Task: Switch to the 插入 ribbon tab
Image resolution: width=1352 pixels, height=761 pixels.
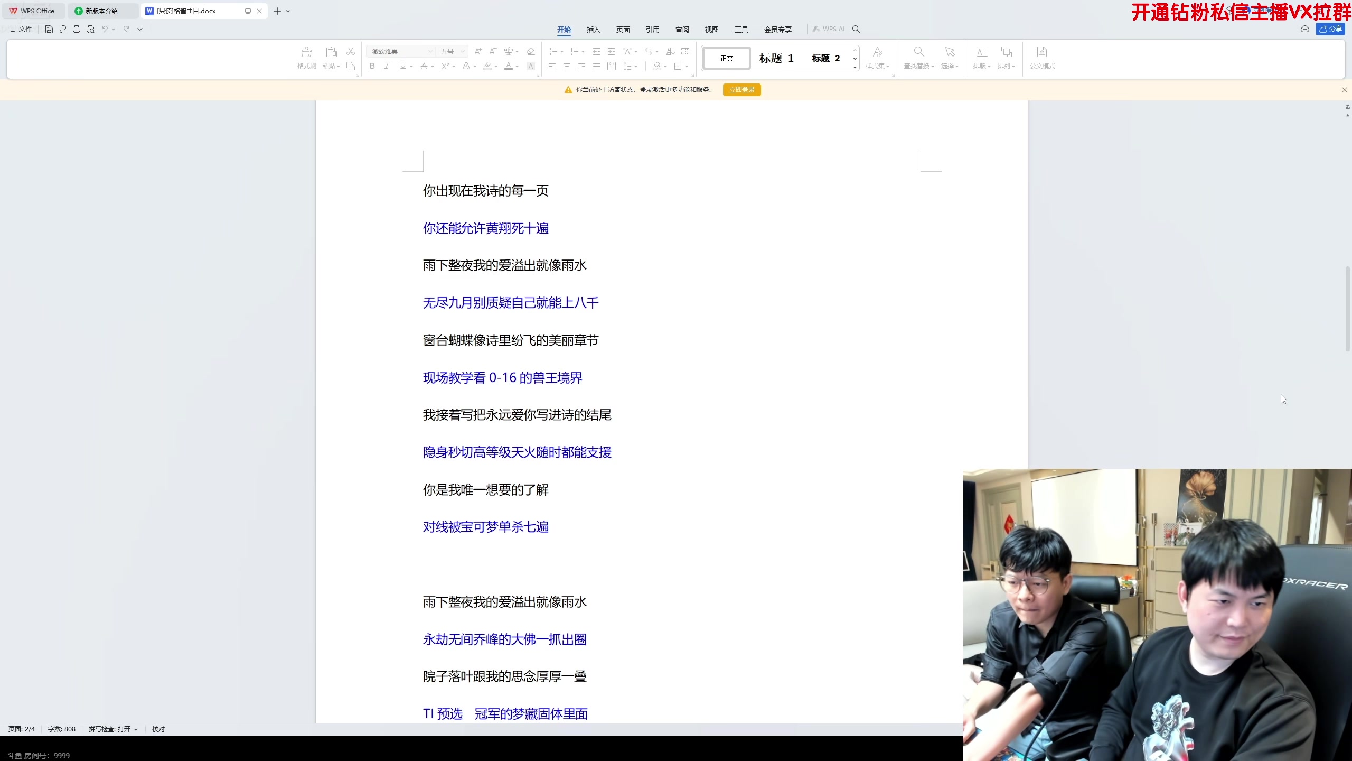Action: (593, 30)
